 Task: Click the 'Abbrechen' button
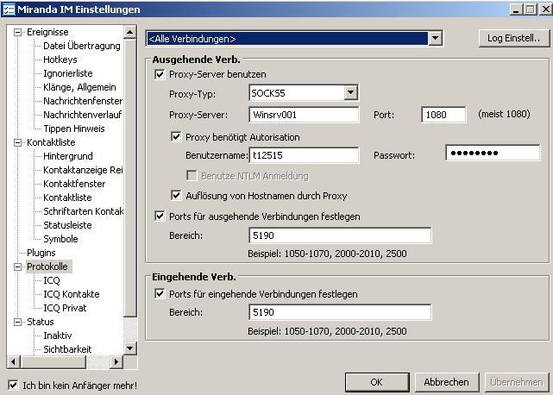point(447,382)
